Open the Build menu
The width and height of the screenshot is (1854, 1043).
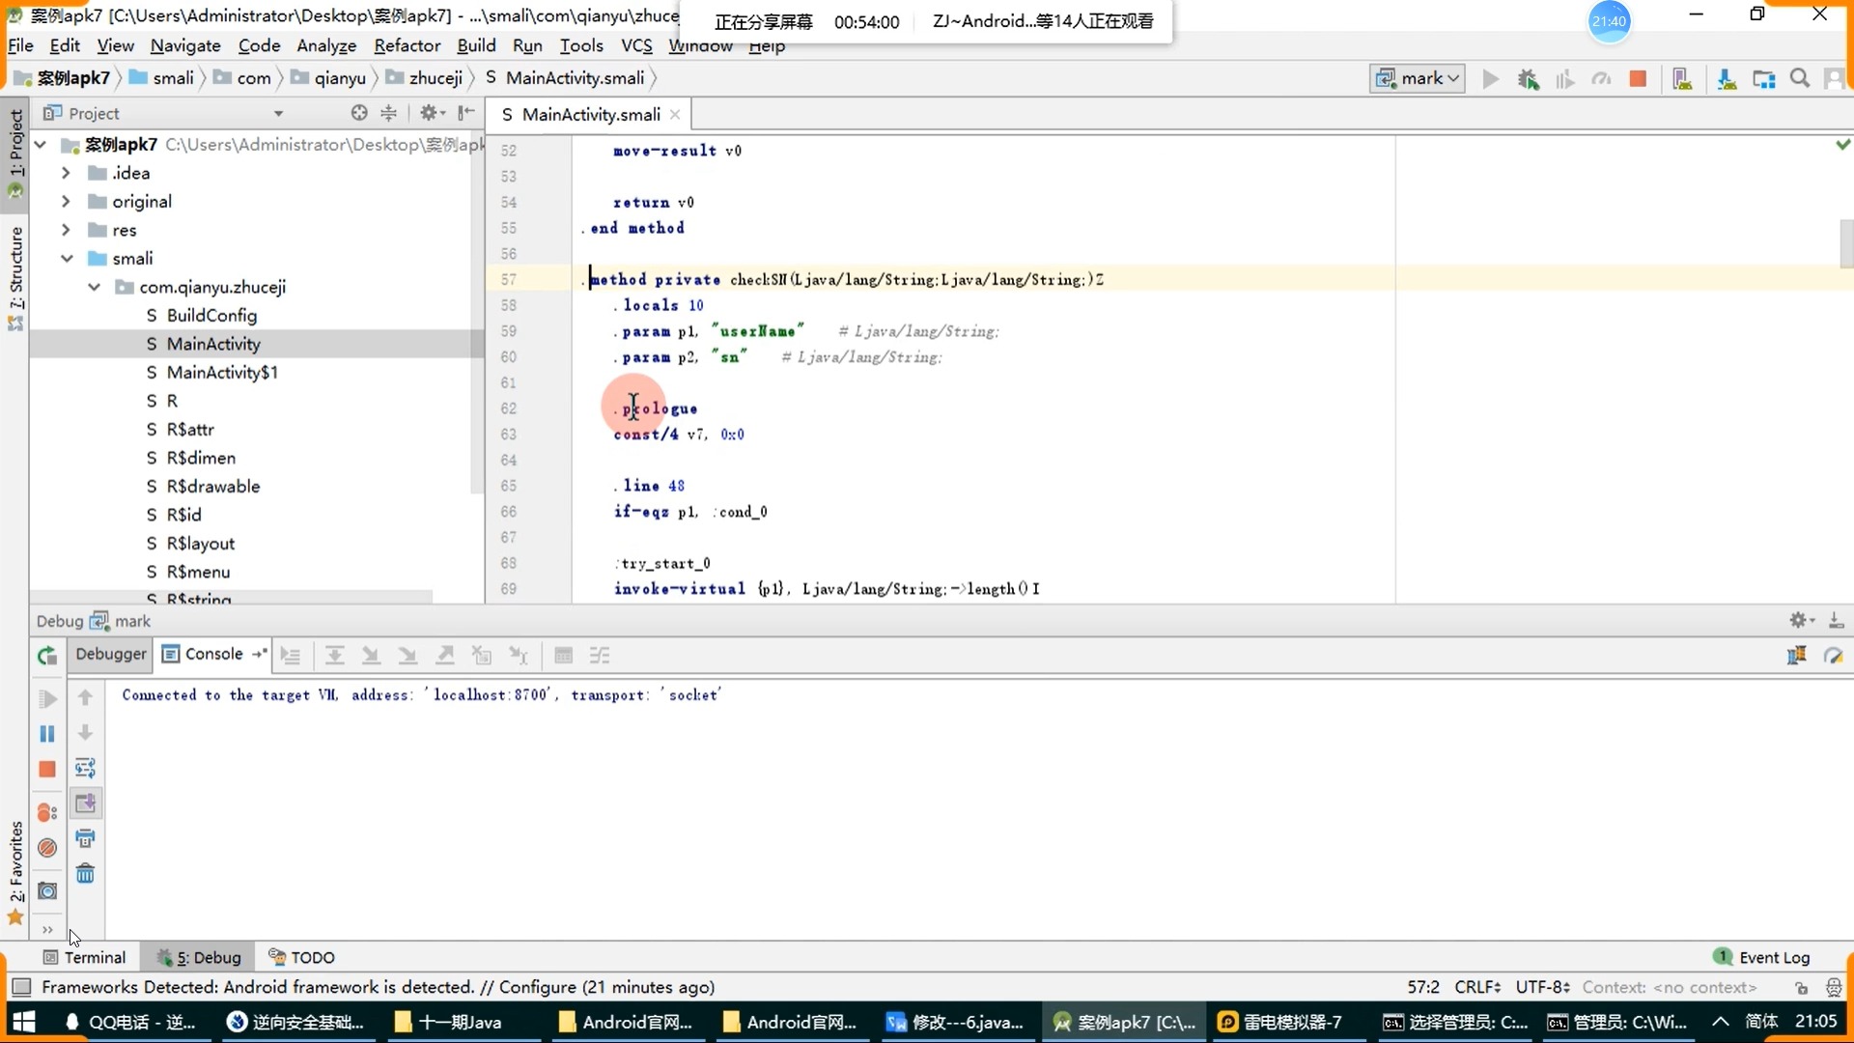[476, 45]
